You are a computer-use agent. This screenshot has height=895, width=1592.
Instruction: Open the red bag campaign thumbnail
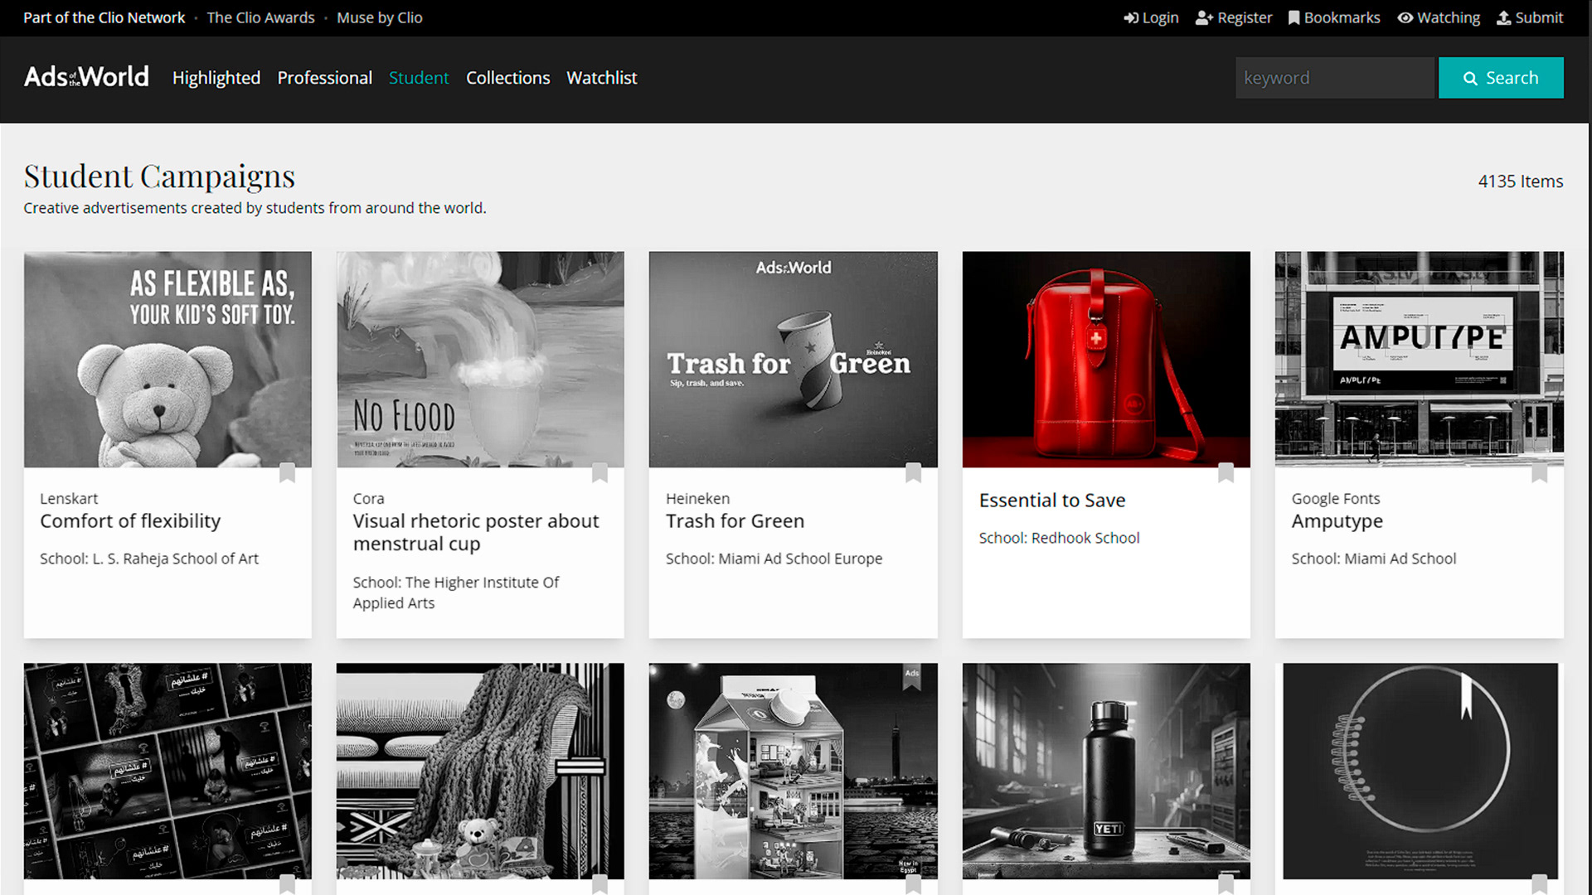pyautogui.click(x=1105, y=359)
